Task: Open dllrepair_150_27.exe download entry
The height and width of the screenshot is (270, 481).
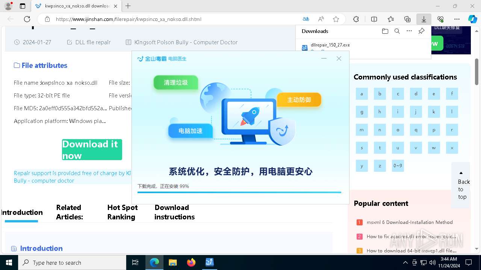Action: [x=330, y=45]
